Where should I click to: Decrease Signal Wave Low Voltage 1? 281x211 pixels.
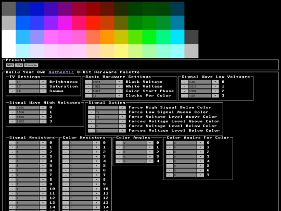[184, 86]
